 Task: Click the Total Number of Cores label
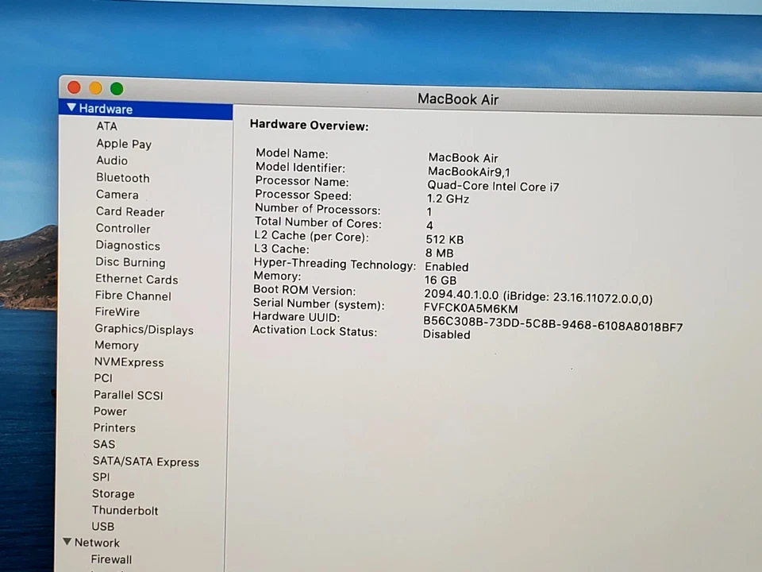click(x=318, y=222)
